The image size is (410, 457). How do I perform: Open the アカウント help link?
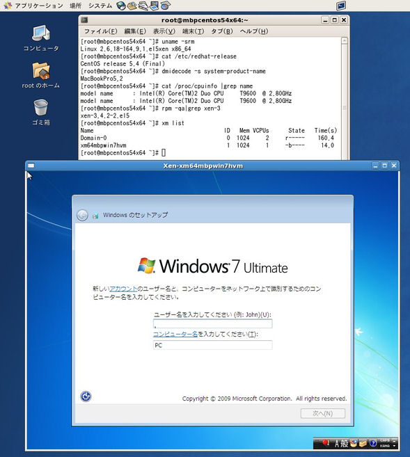123,289
